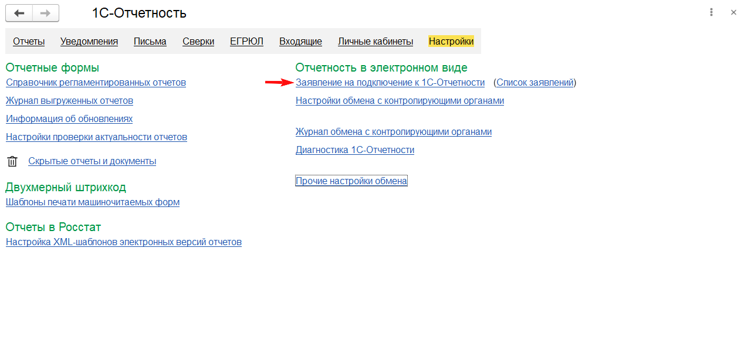
Task: Switch to the Входящие tab
Action: (300, 42)
